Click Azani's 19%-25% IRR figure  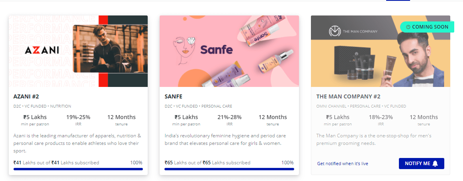(78, 117)
